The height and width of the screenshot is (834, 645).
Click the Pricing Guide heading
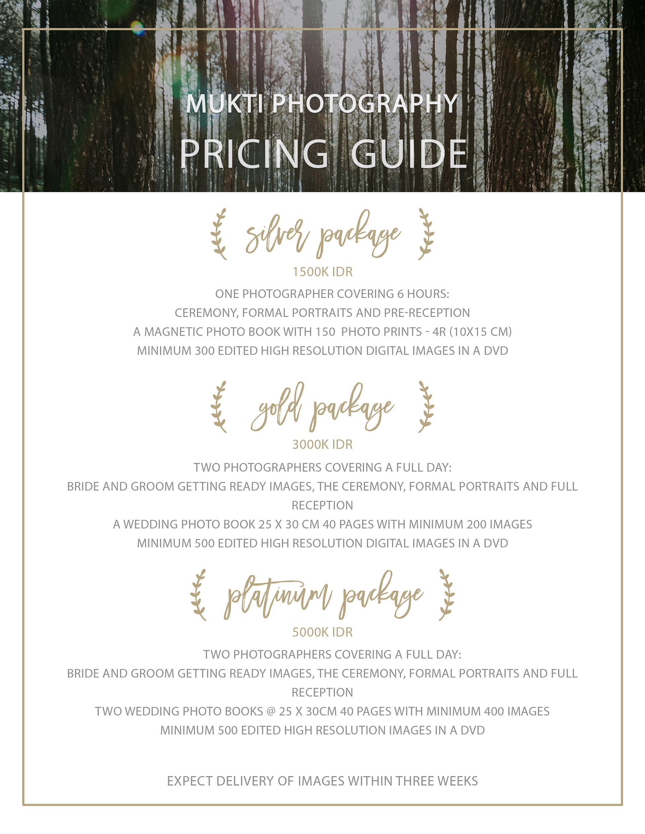click(323, 153)
